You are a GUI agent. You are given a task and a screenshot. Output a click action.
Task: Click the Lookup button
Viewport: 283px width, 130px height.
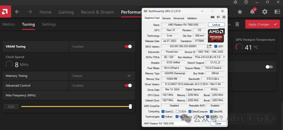[216, 24]
